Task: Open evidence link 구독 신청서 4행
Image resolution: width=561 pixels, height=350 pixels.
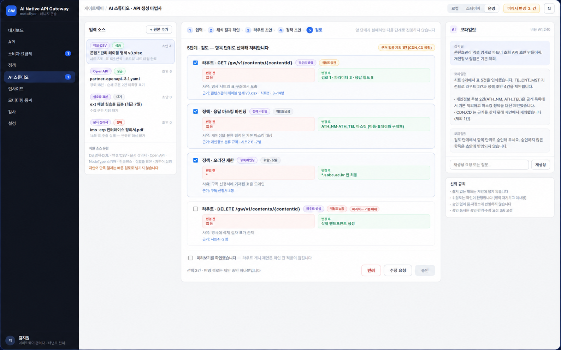Action: coord(218,191)
